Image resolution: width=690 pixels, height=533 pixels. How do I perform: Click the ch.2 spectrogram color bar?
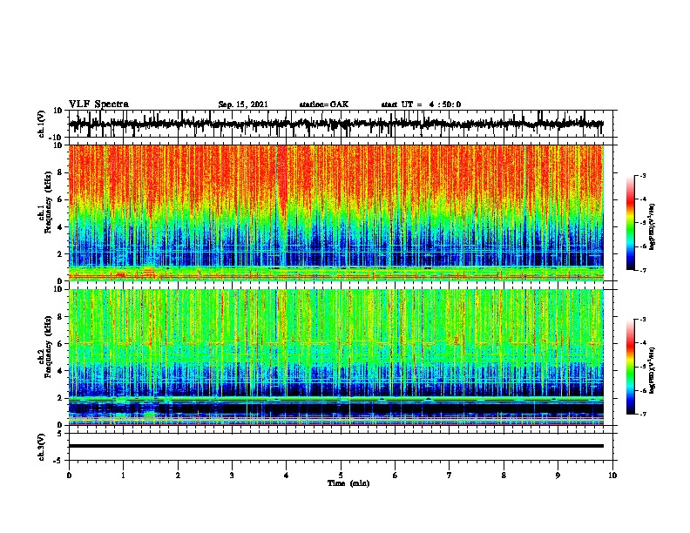point(630,367)
